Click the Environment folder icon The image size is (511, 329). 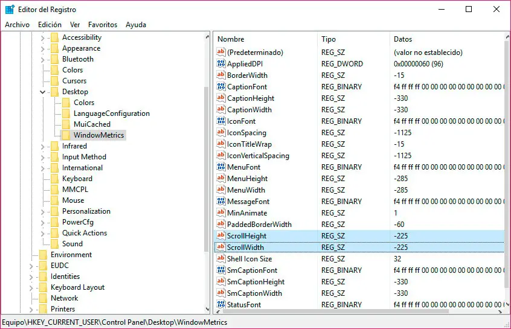click(43, 254)
